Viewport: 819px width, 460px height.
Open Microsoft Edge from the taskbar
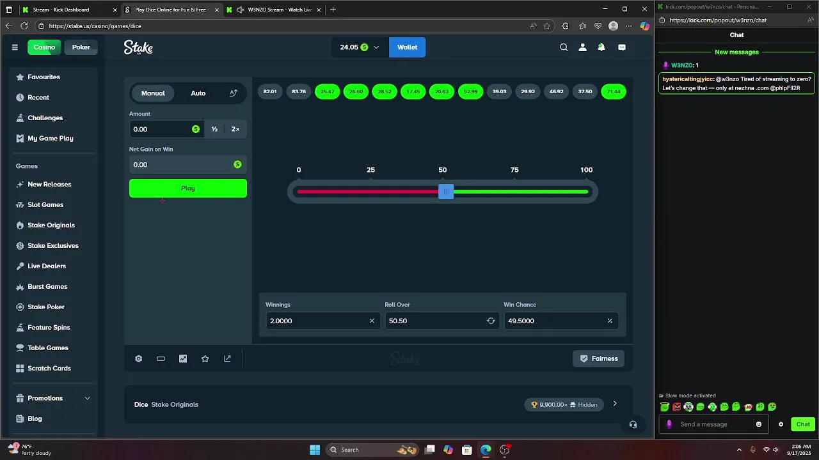pyautogui.click(x=486, y=450)
